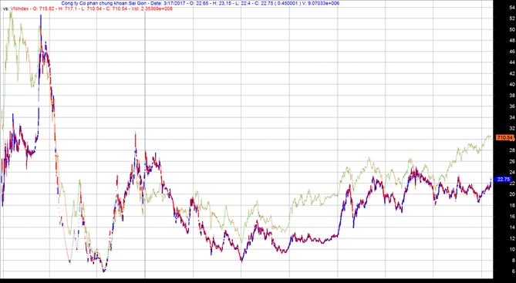Image resolution: width=516 pixels, height=283 pixels.
Task: Click the 40 tick on the price axis
Action: [x=512, y=84]
